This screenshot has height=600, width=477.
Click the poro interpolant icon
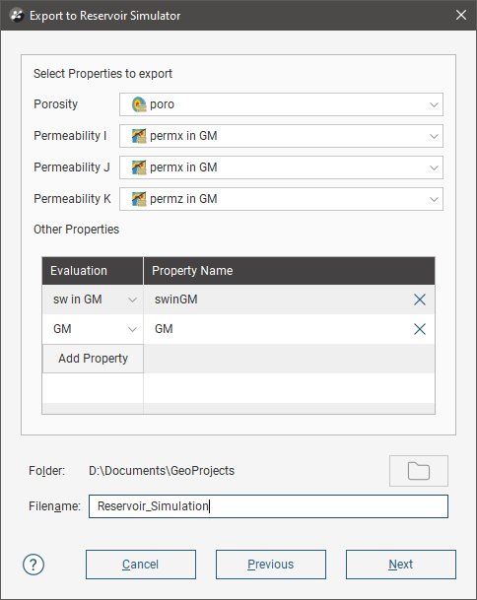139,104
